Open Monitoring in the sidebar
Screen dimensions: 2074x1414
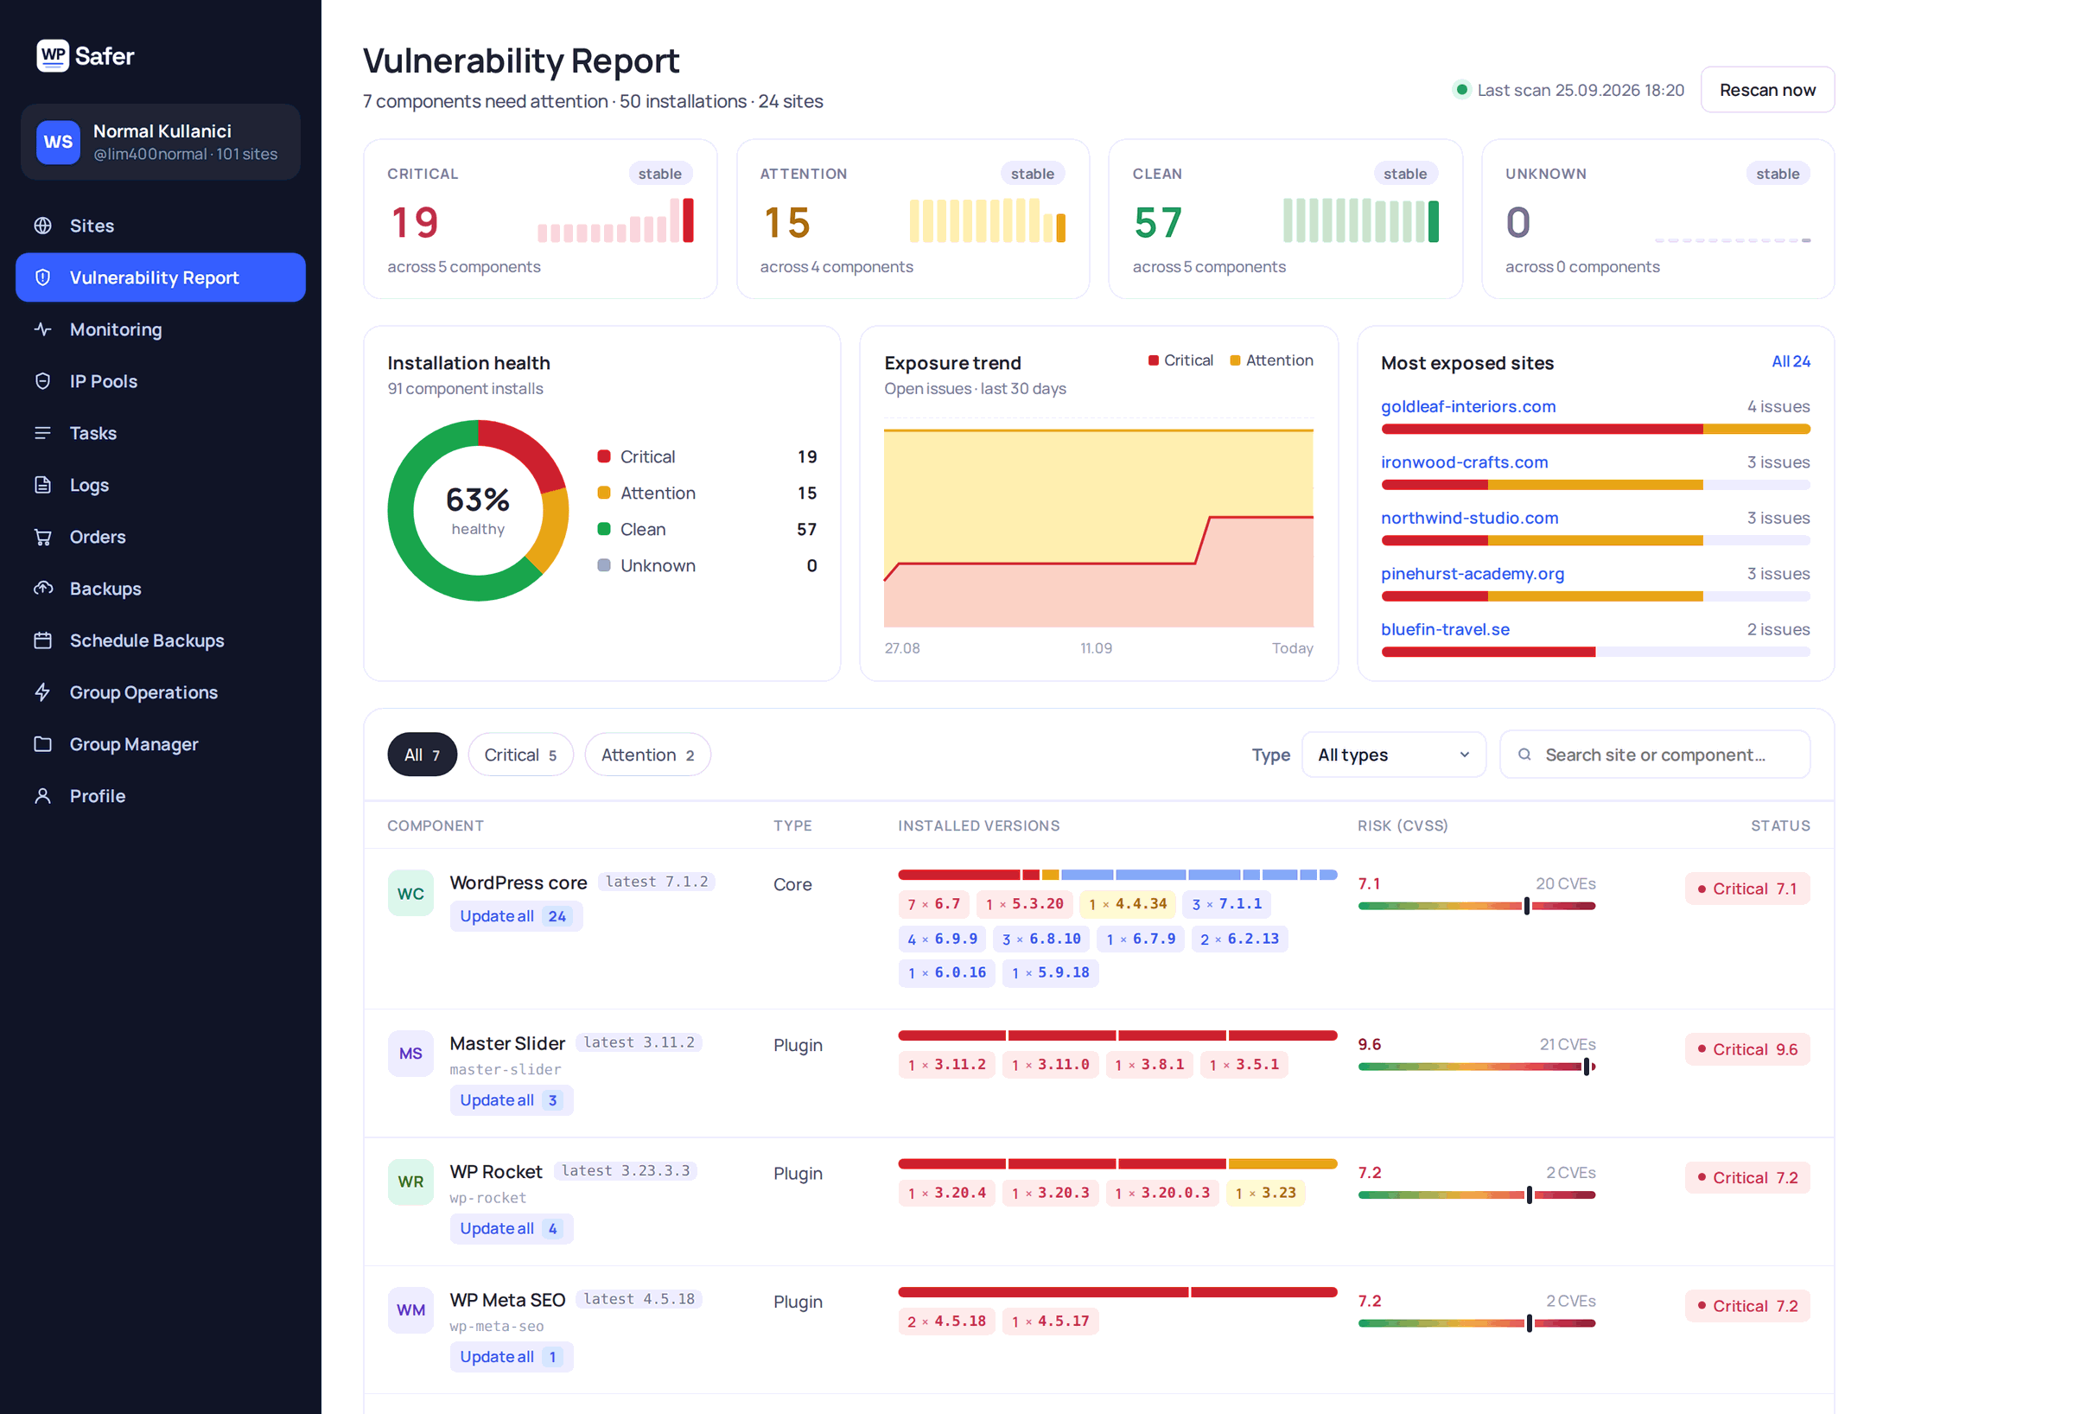(x=161, y=329)
